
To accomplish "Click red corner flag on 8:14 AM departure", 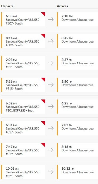I will click(44, 36).
